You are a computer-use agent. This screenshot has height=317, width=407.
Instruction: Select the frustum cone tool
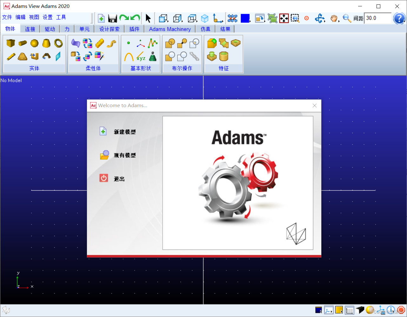(x=46, y=43)
